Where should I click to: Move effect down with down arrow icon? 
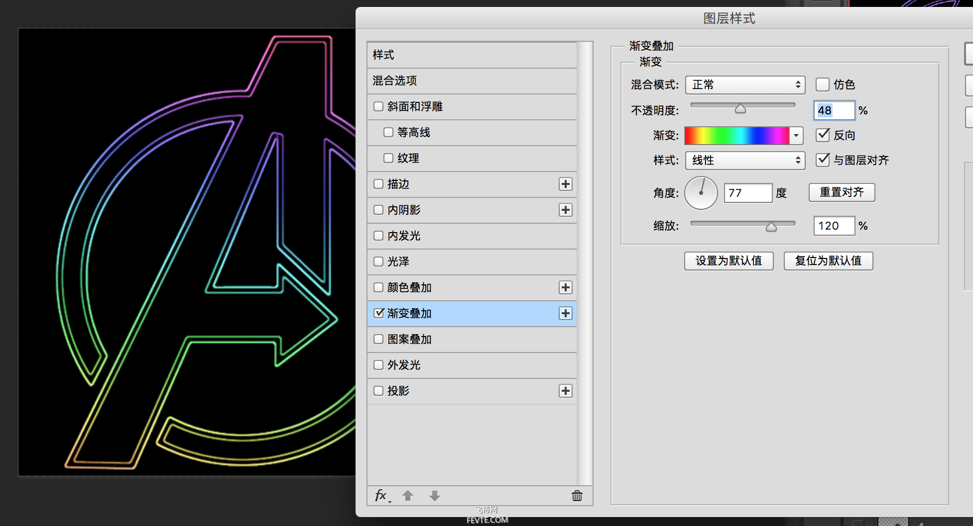pos(435,496)
